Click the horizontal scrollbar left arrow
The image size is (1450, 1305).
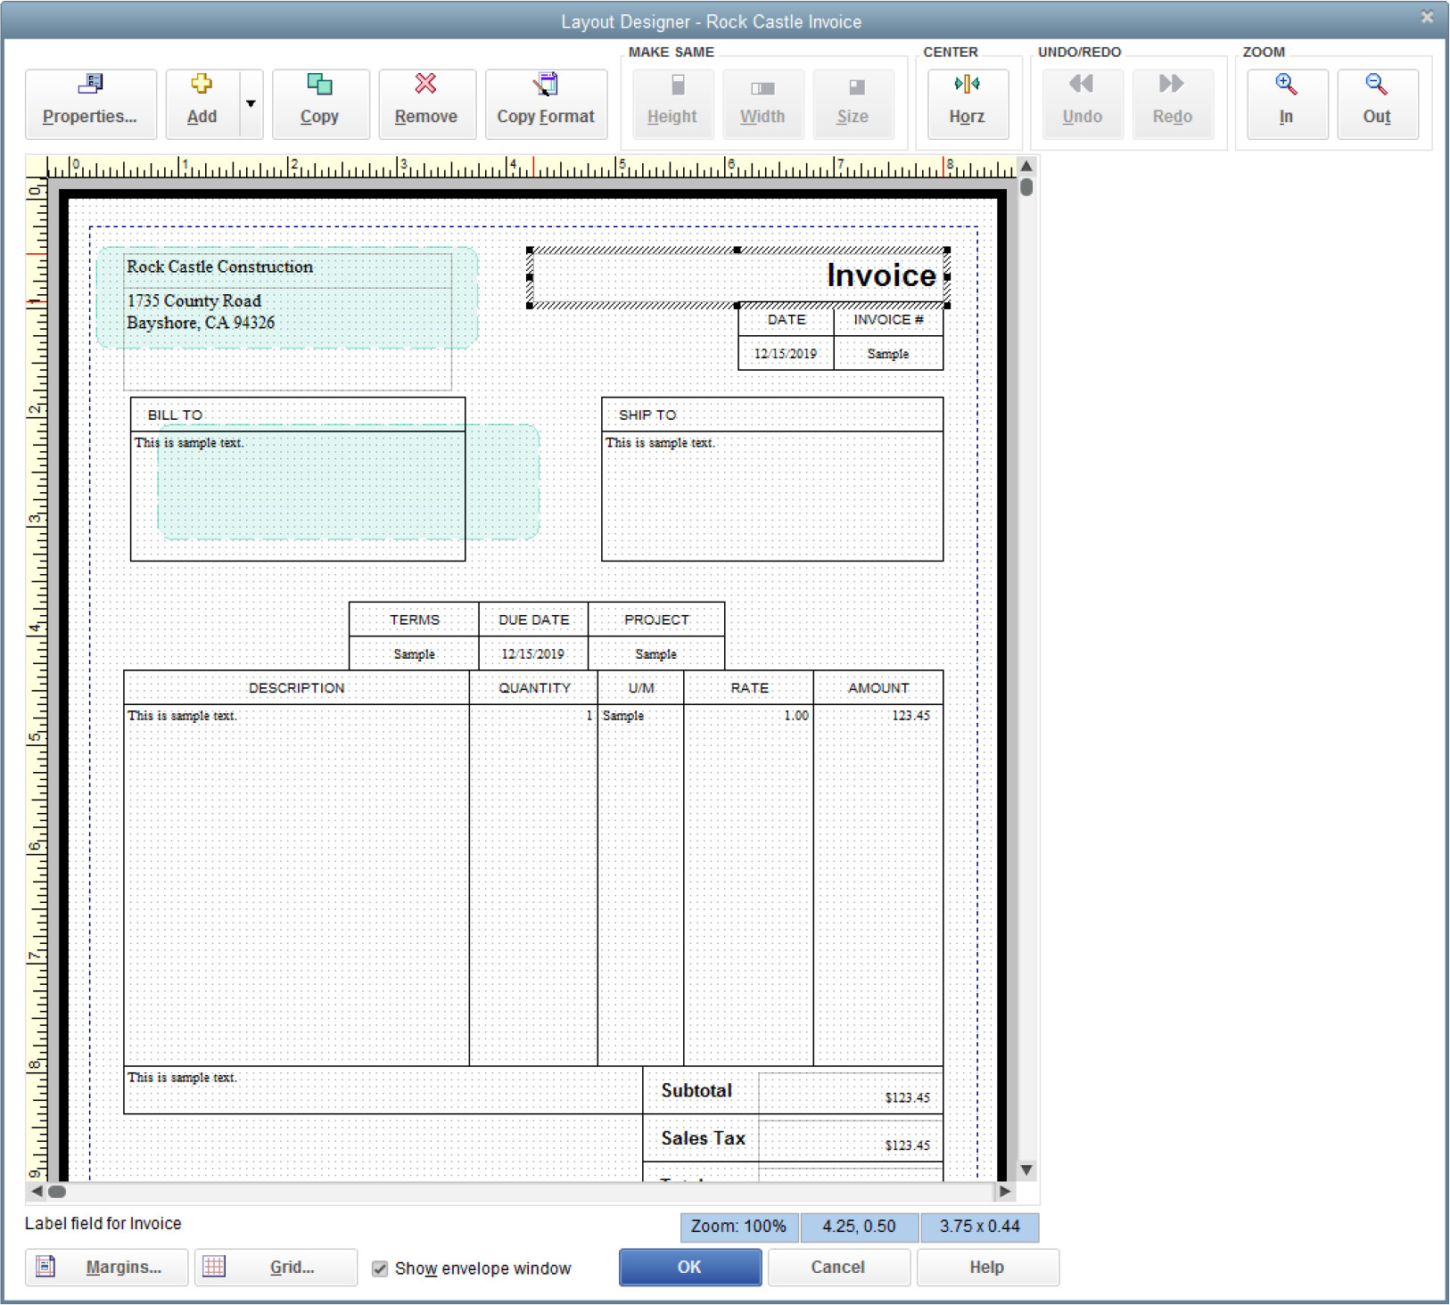[37, 1191]
